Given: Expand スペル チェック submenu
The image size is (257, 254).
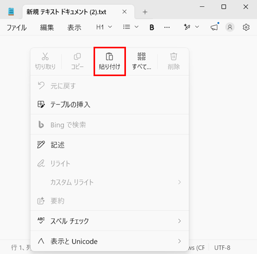Looking at the screenshot, I should pyautogui.click(x=109, y=221).
